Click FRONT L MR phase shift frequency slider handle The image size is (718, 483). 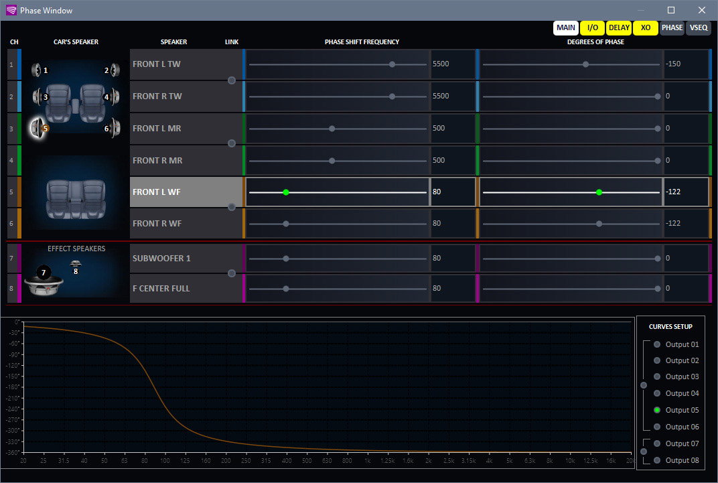[x=332, y=129]
